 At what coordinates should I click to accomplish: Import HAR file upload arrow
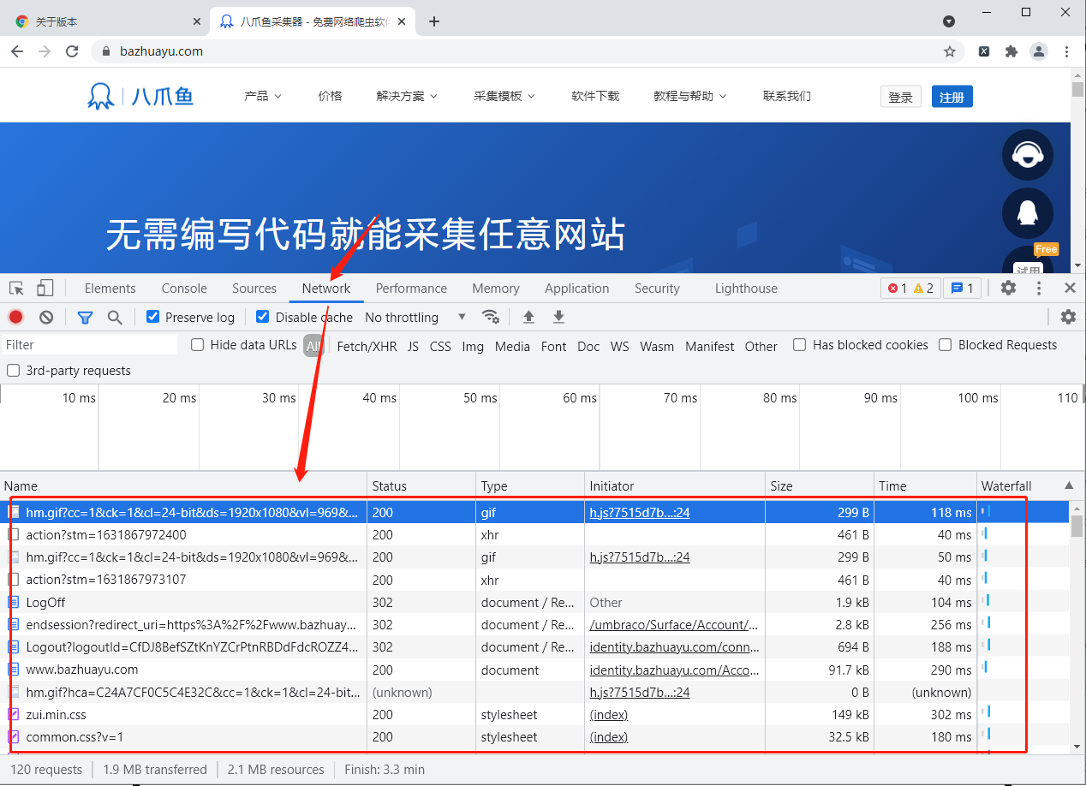pyautogui.click(x=528, y=317)
